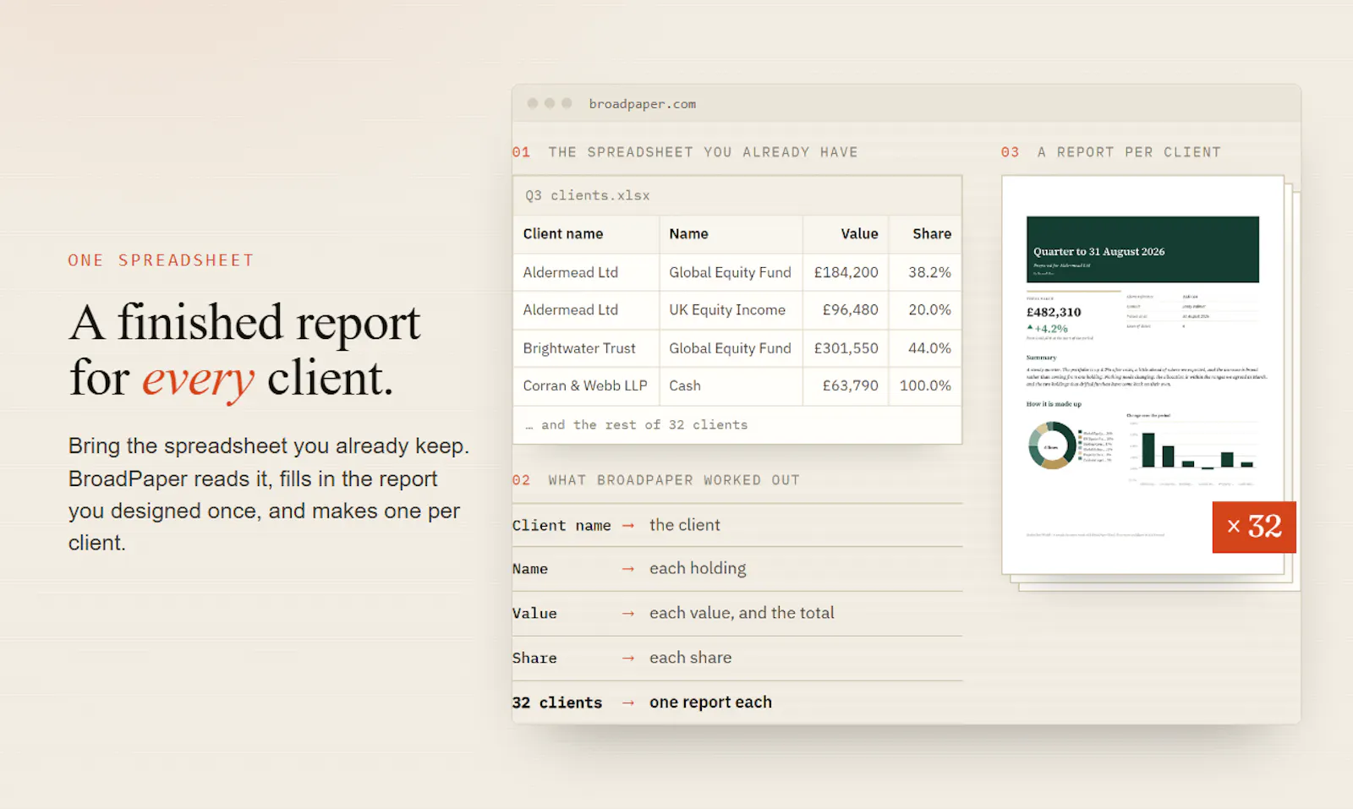1353x809 pixels.
Task: Click the +4.2% change figure
Action: (x=1048, y=328)
